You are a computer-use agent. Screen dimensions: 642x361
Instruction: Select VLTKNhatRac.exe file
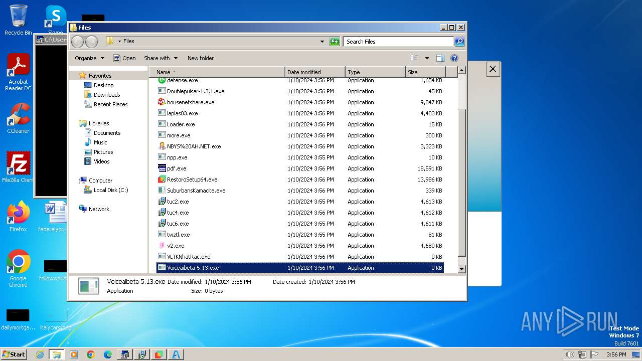[x=300, y=257]
